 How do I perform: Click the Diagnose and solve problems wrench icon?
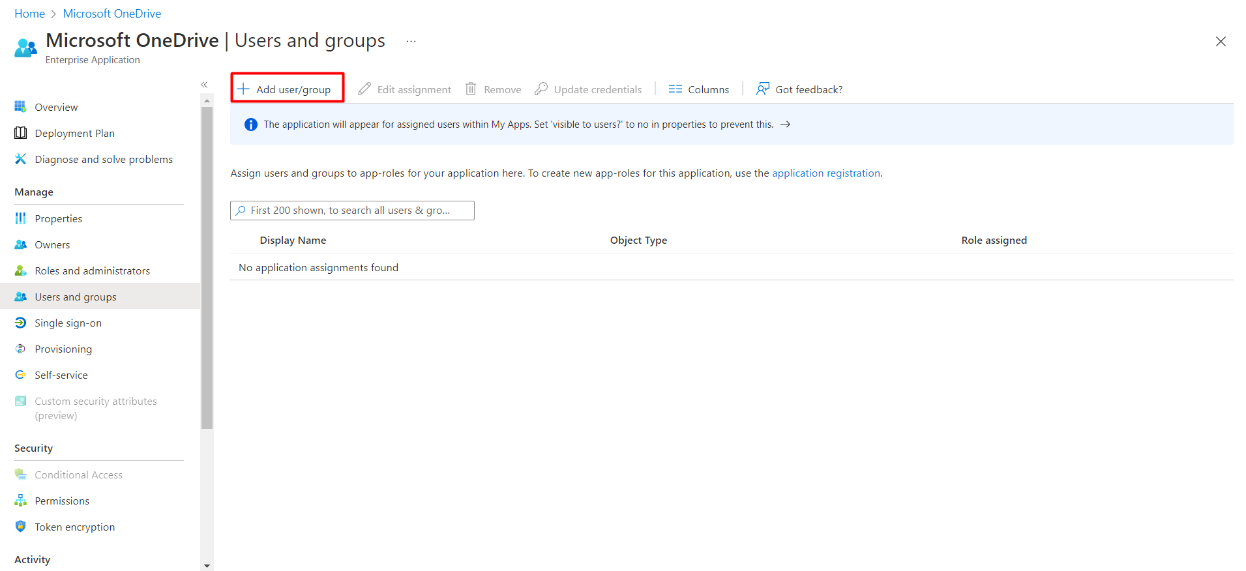click(x=20, y=159)
